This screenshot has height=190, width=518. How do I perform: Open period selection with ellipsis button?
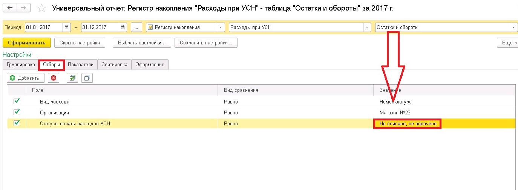(x=136, y=27)
